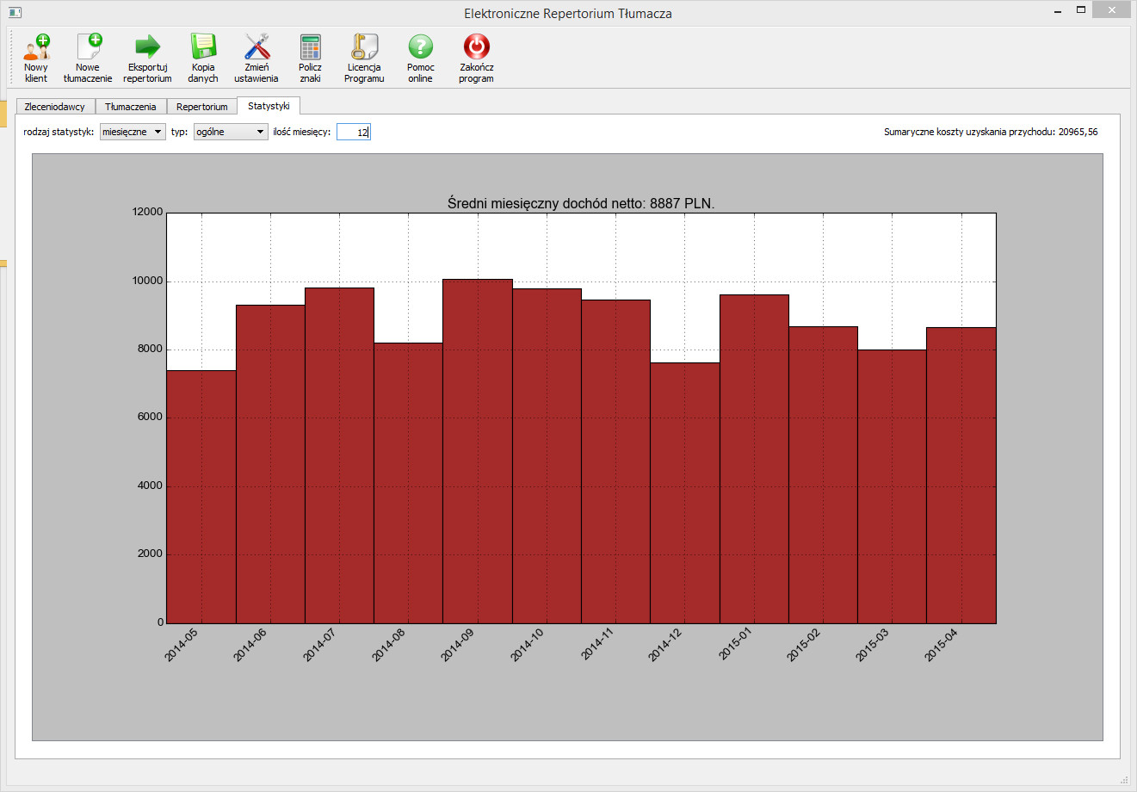Click the bar for 2015-01

[x=754, y=459]
